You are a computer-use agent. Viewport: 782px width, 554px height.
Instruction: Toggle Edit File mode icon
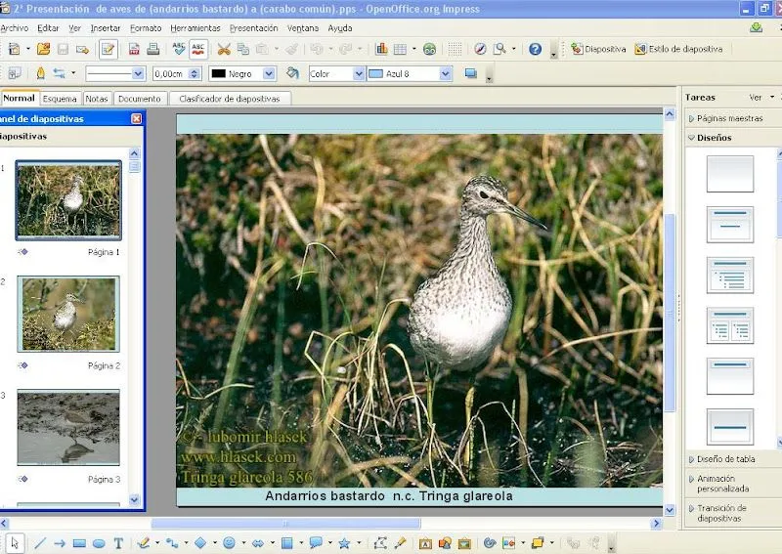[x=108, y=49]
